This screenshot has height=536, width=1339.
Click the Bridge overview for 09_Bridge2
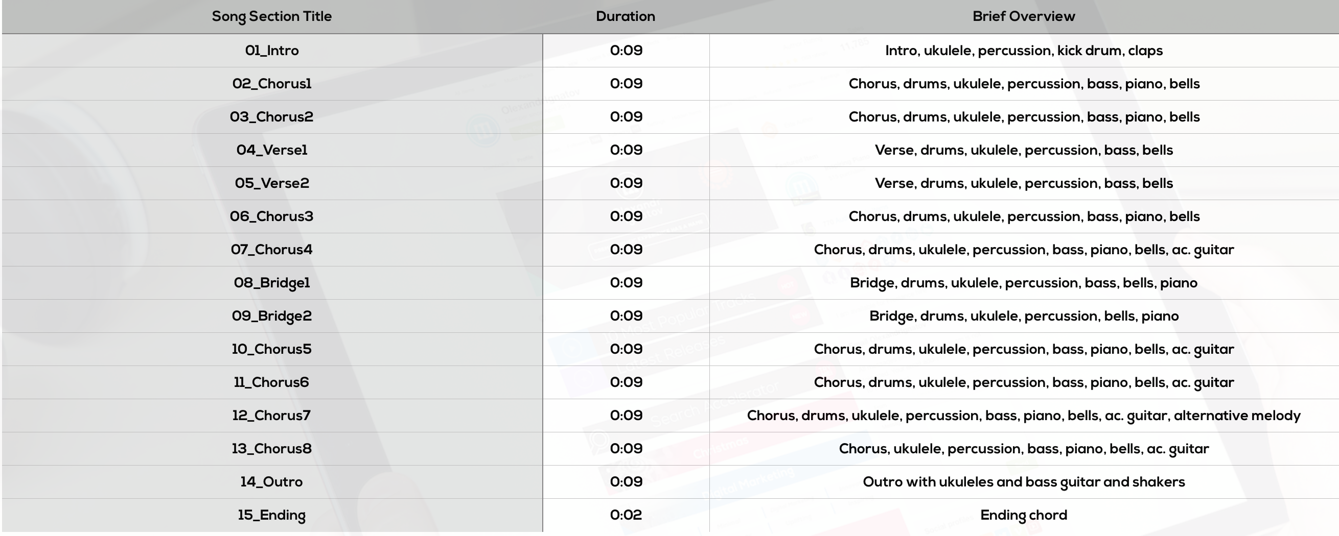click(x=1024, y=317)
